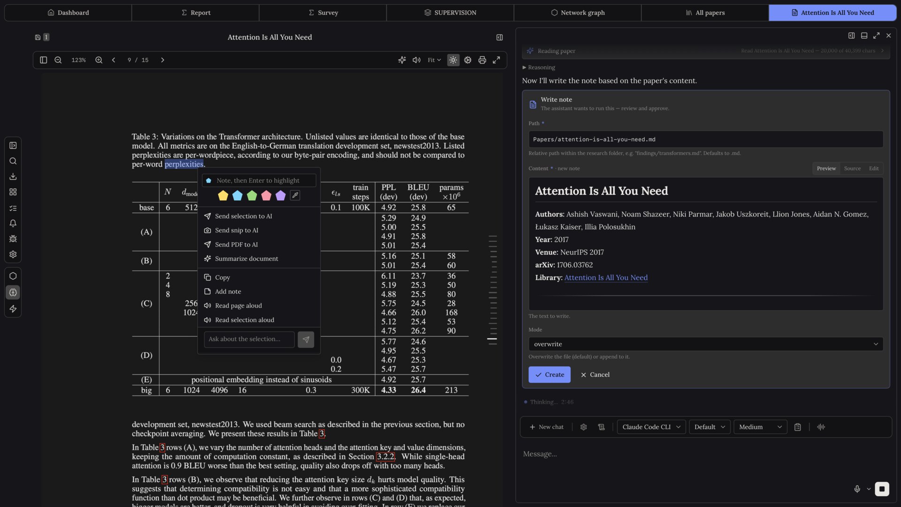The width and height of the screenshot is (901, 507).
Task: Click the Create note button
Action: [550, 375]
